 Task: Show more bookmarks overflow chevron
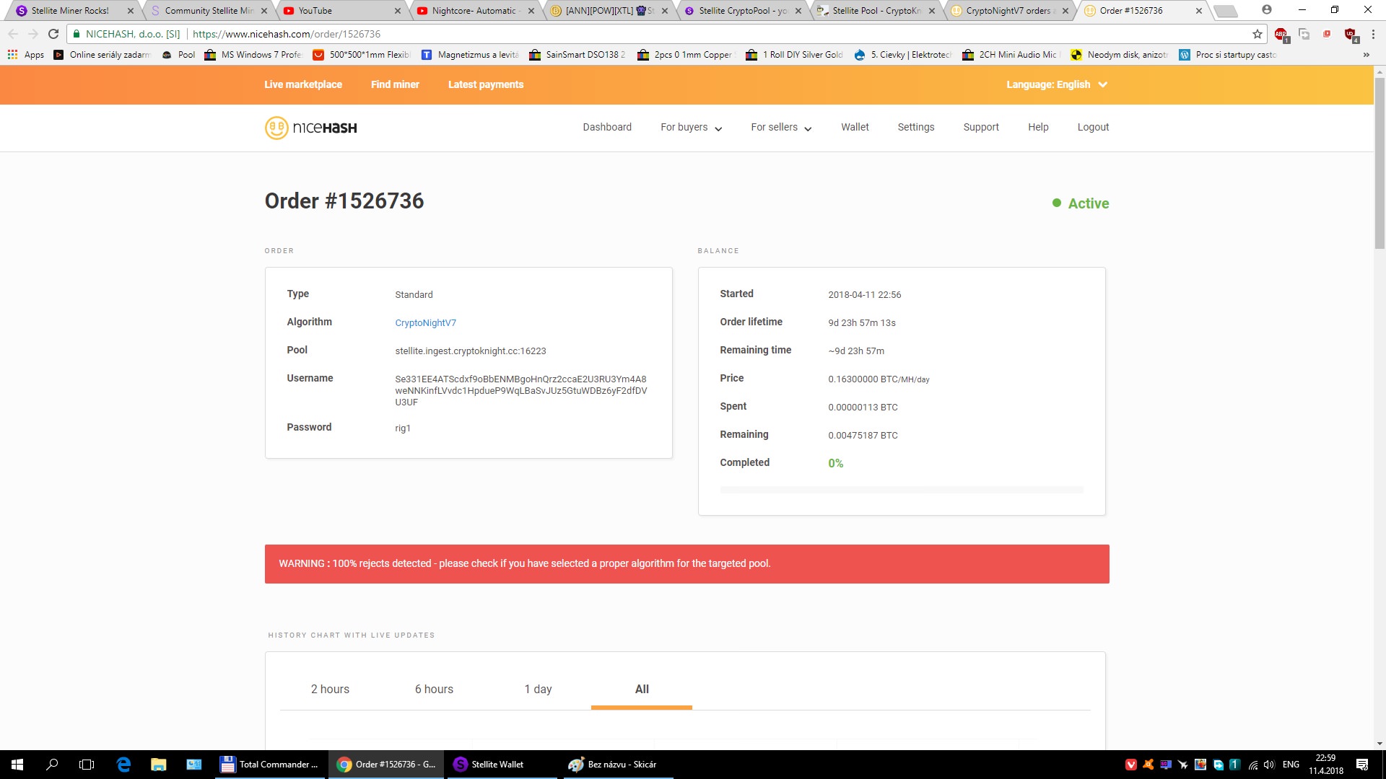[x=1366, y=55]
